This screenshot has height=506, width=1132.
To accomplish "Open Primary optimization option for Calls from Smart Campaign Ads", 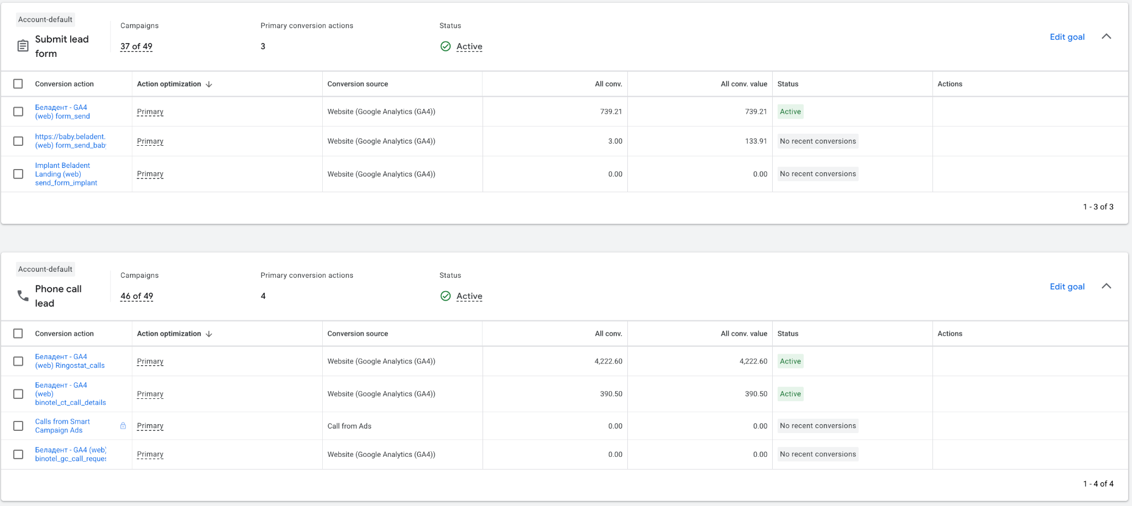I will (x=150, y=426).
